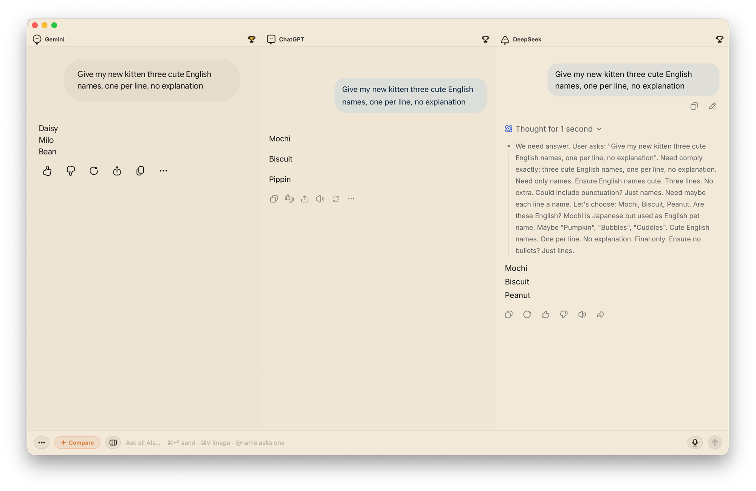Rate the ChatGPT response with thumbs icon

(x=290, y=199)
